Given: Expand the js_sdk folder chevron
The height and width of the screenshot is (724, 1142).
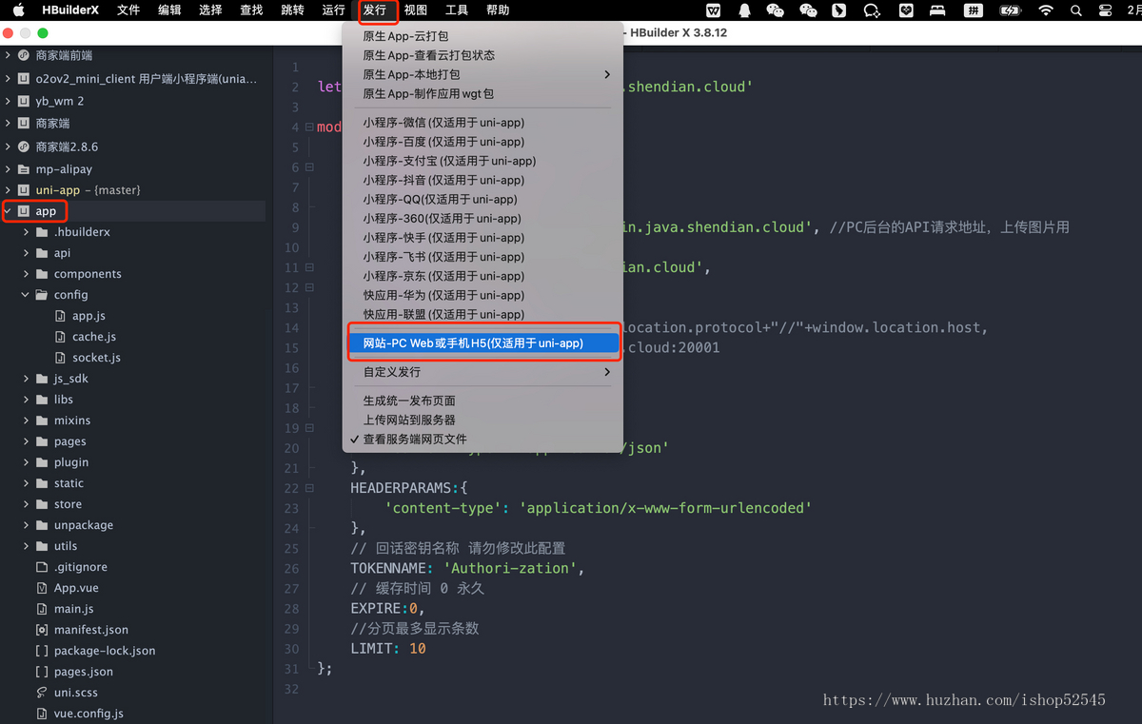Looking at the screenshot, I should 26,379.
